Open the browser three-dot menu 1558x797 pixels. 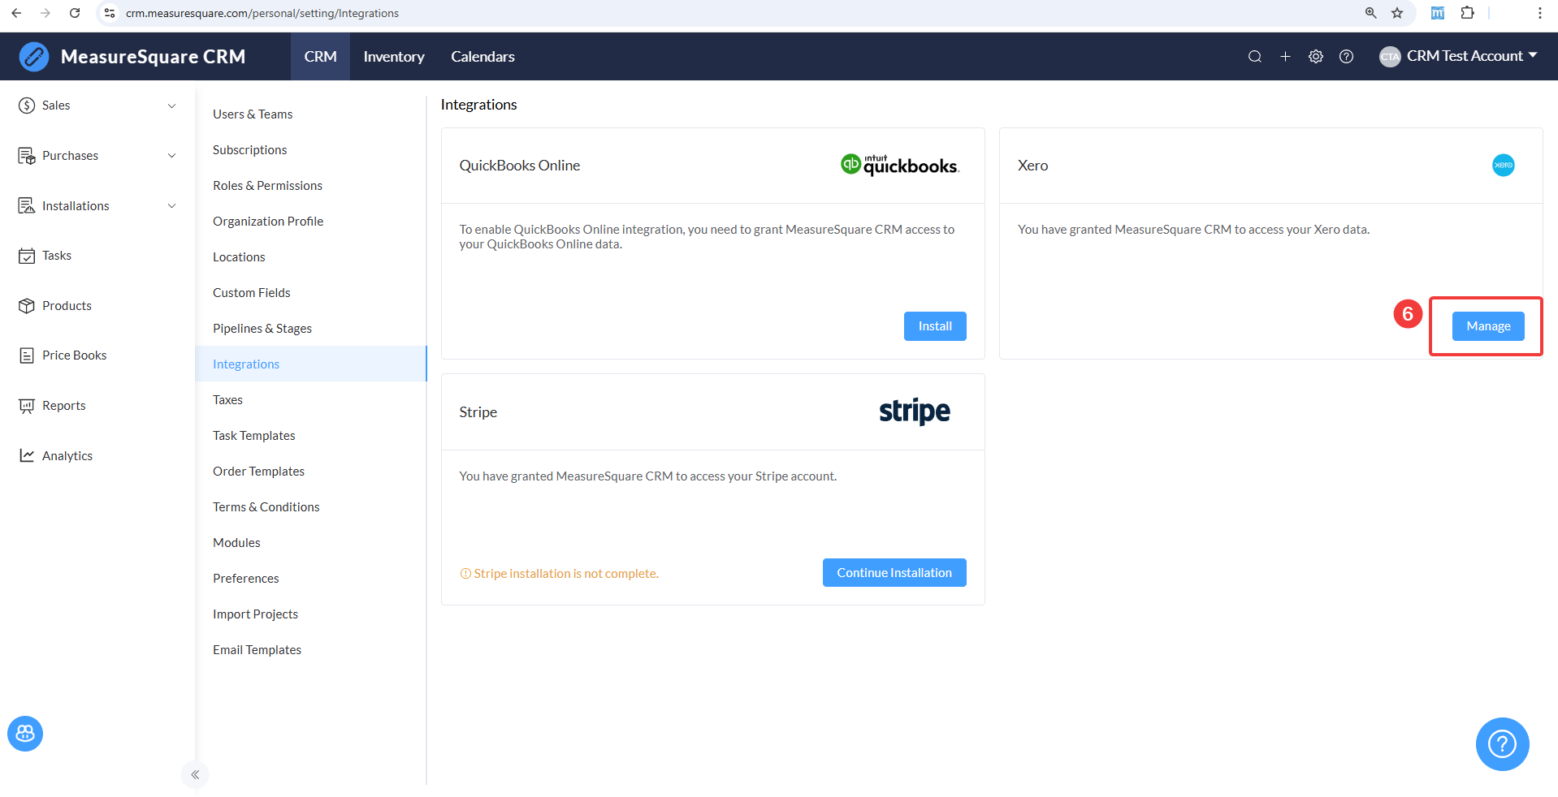(x=1539, y=13)
